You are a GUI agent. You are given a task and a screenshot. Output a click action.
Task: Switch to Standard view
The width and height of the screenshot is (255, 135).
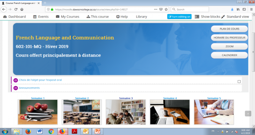coord(235,17)
